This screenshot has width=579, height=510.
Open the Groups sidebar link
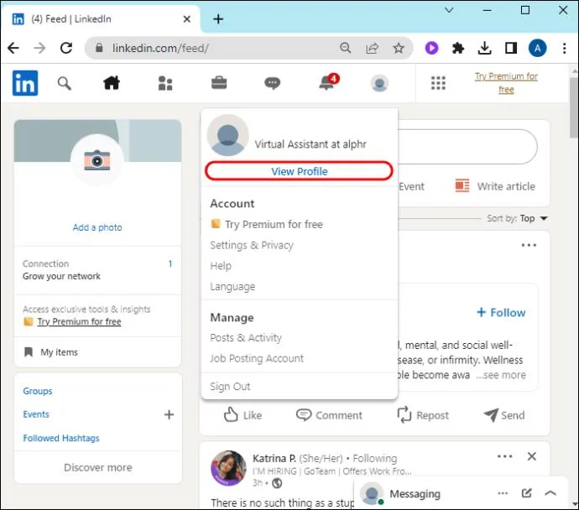(37, 391)
